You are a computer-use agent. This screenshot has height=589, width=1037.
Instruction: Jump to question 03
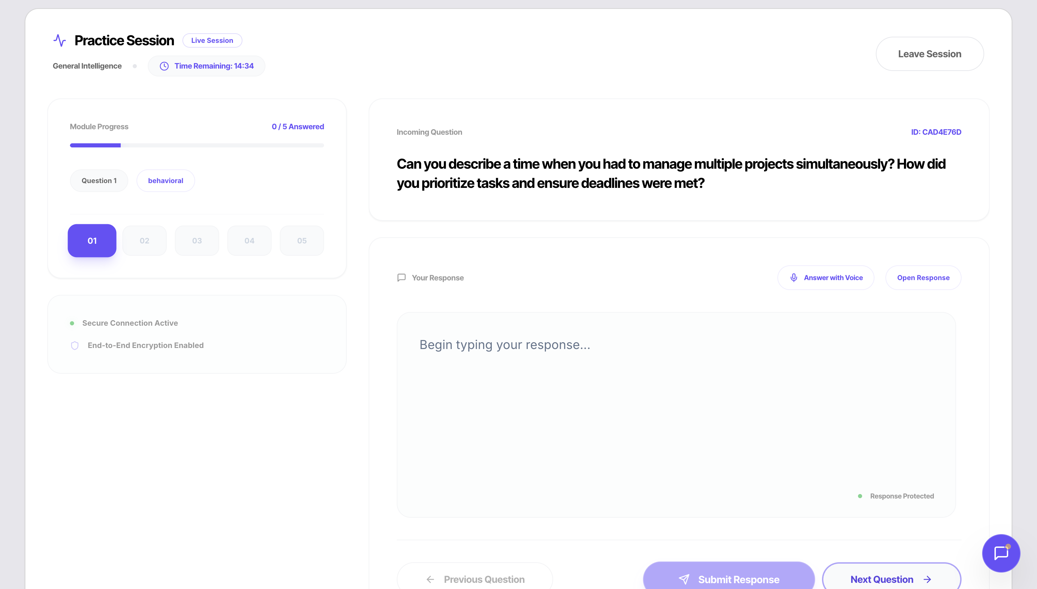pyautogui.click(x=197, y=241)
